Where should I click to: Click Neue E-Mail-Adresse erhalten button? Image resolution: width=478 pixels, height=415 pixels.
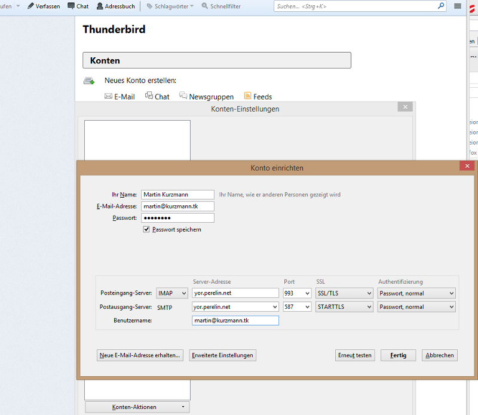click(140, 355)
